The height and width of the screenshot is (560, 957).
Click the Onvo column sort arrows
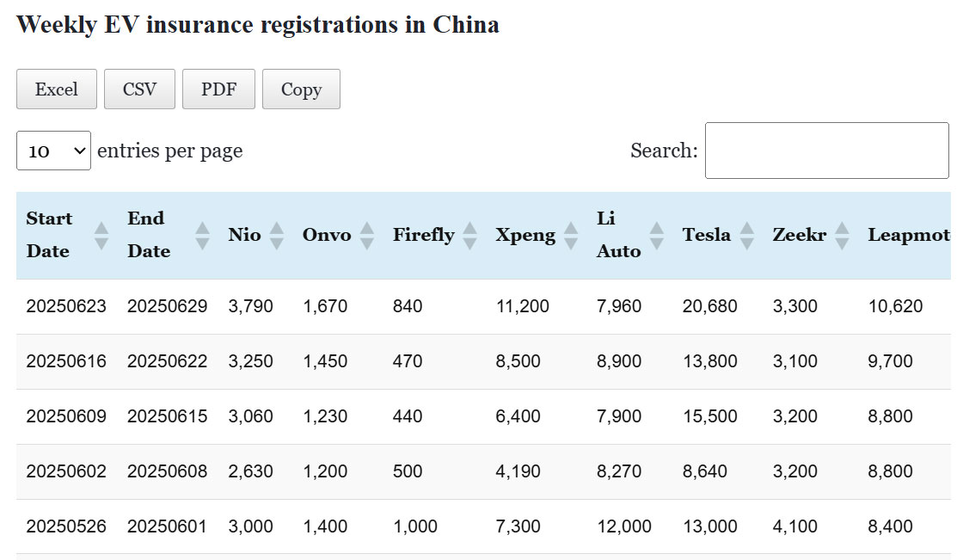pyautogui.click(x=367, y=236)
